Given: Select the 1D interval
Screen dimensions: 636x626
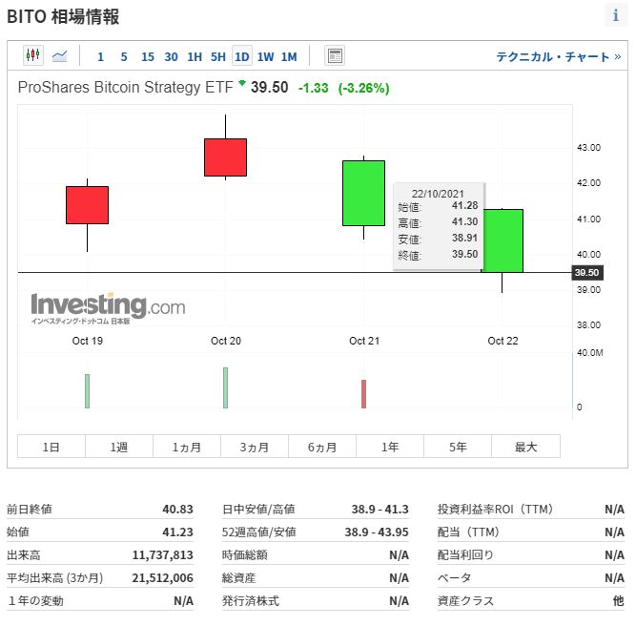Looking at the screenshot, I should pos(242,56).
